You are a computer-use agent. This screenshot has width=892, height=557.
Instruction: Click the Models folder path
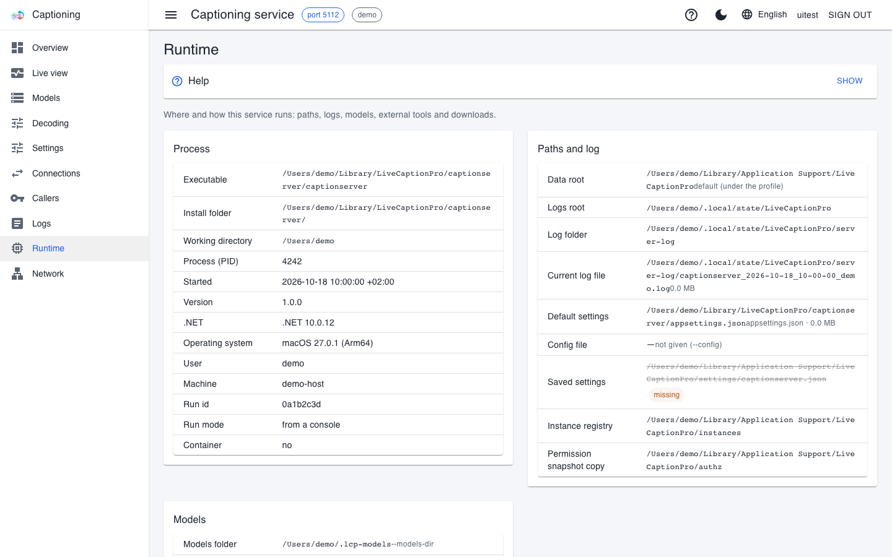click(337, 544)
